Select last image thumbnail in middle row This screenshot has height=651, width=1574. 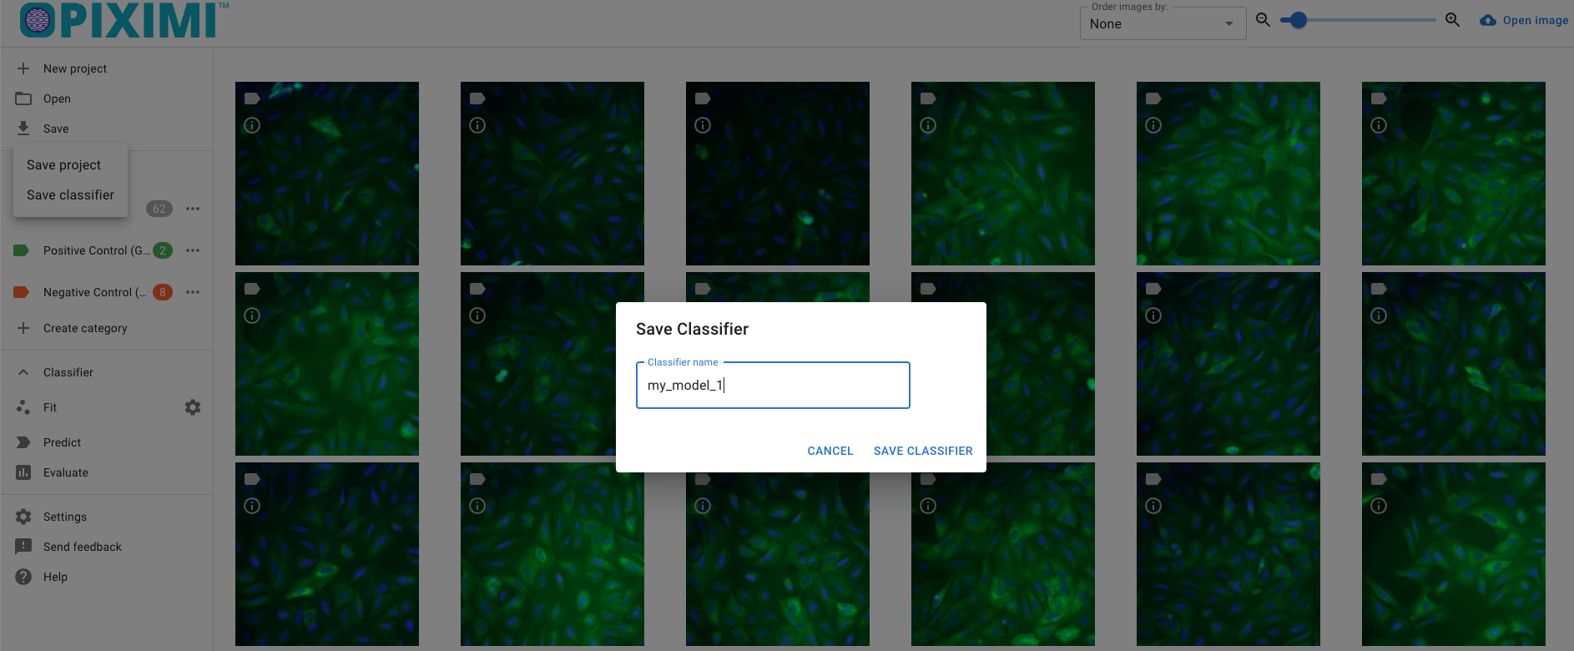(1454, 364)
